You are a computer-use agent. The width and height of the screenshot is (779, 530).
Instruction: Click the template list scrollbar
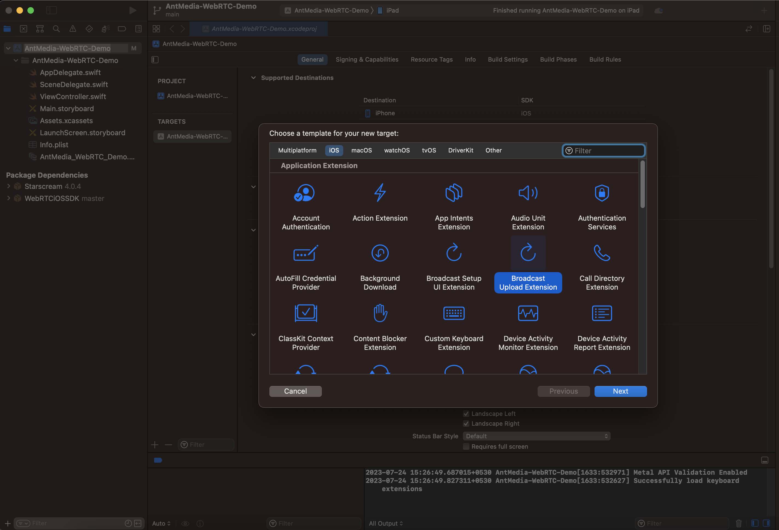tap(642, 184)
